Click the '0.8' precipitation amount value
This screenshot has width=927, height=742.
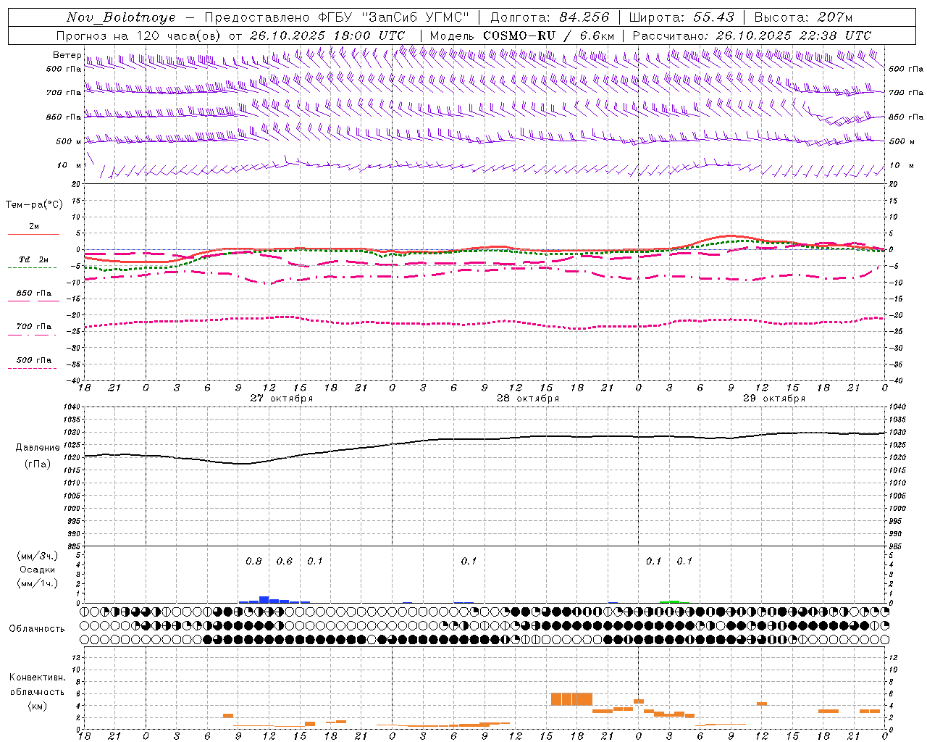coord(253,562)
